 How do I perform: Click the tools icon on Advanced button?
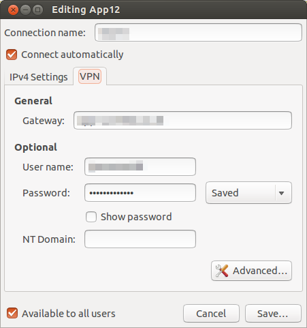[x=222, y=271]
